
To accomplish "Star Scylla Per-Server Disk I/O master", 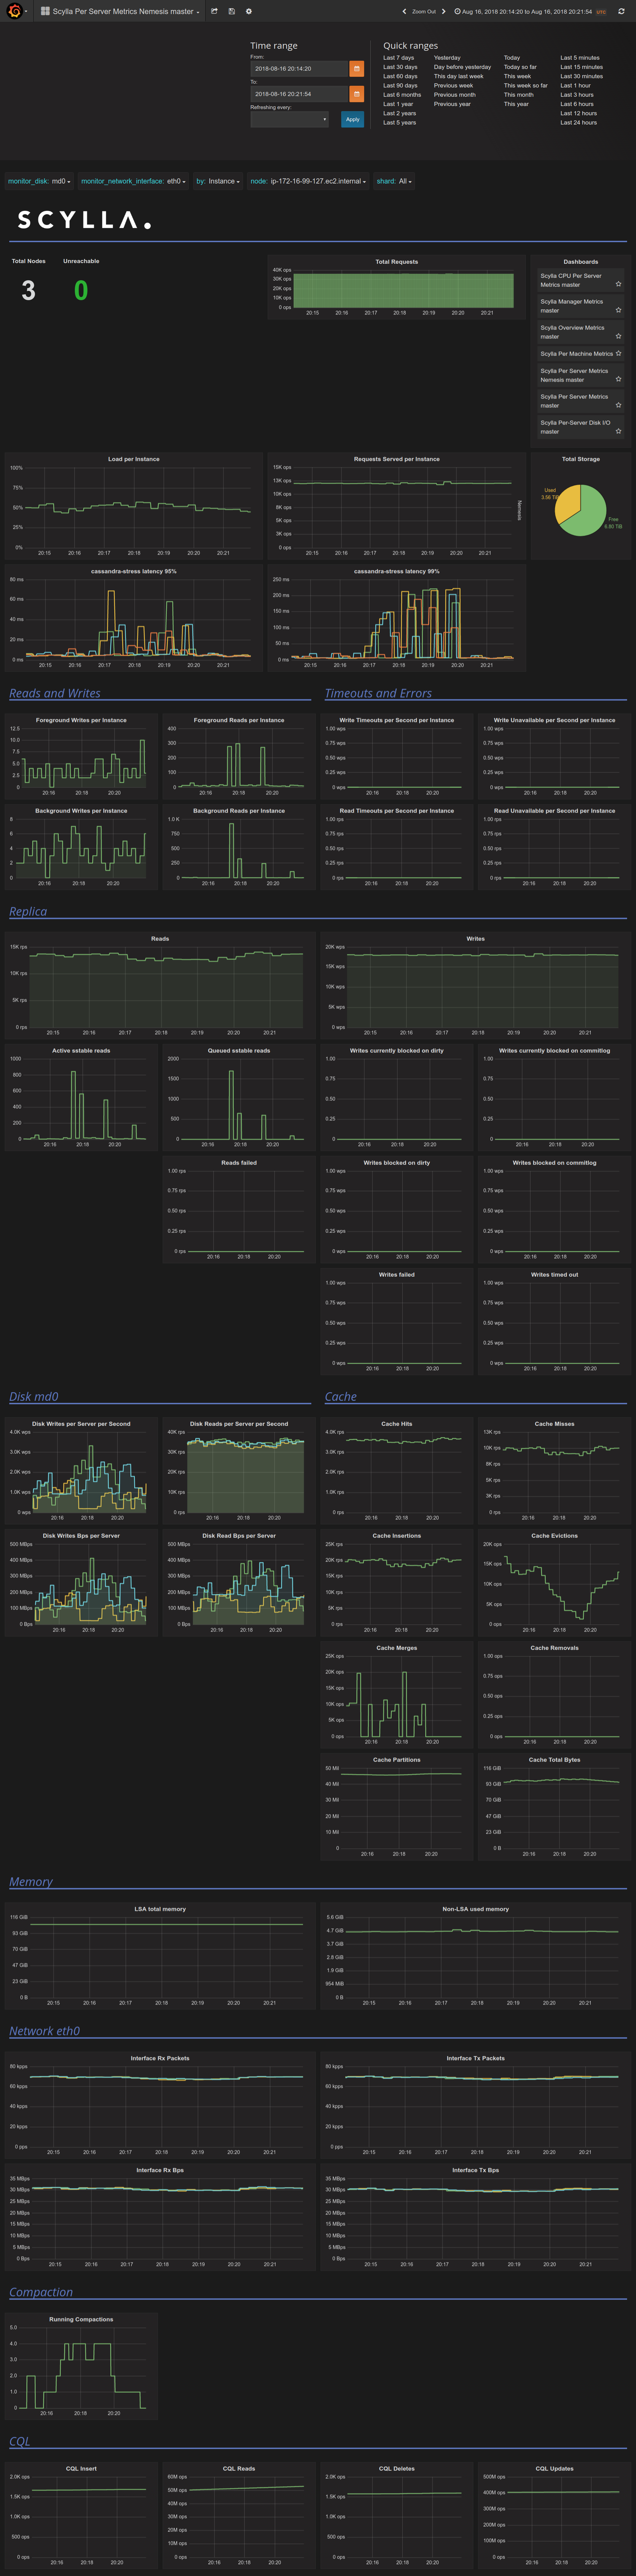I will pos(618,431).
